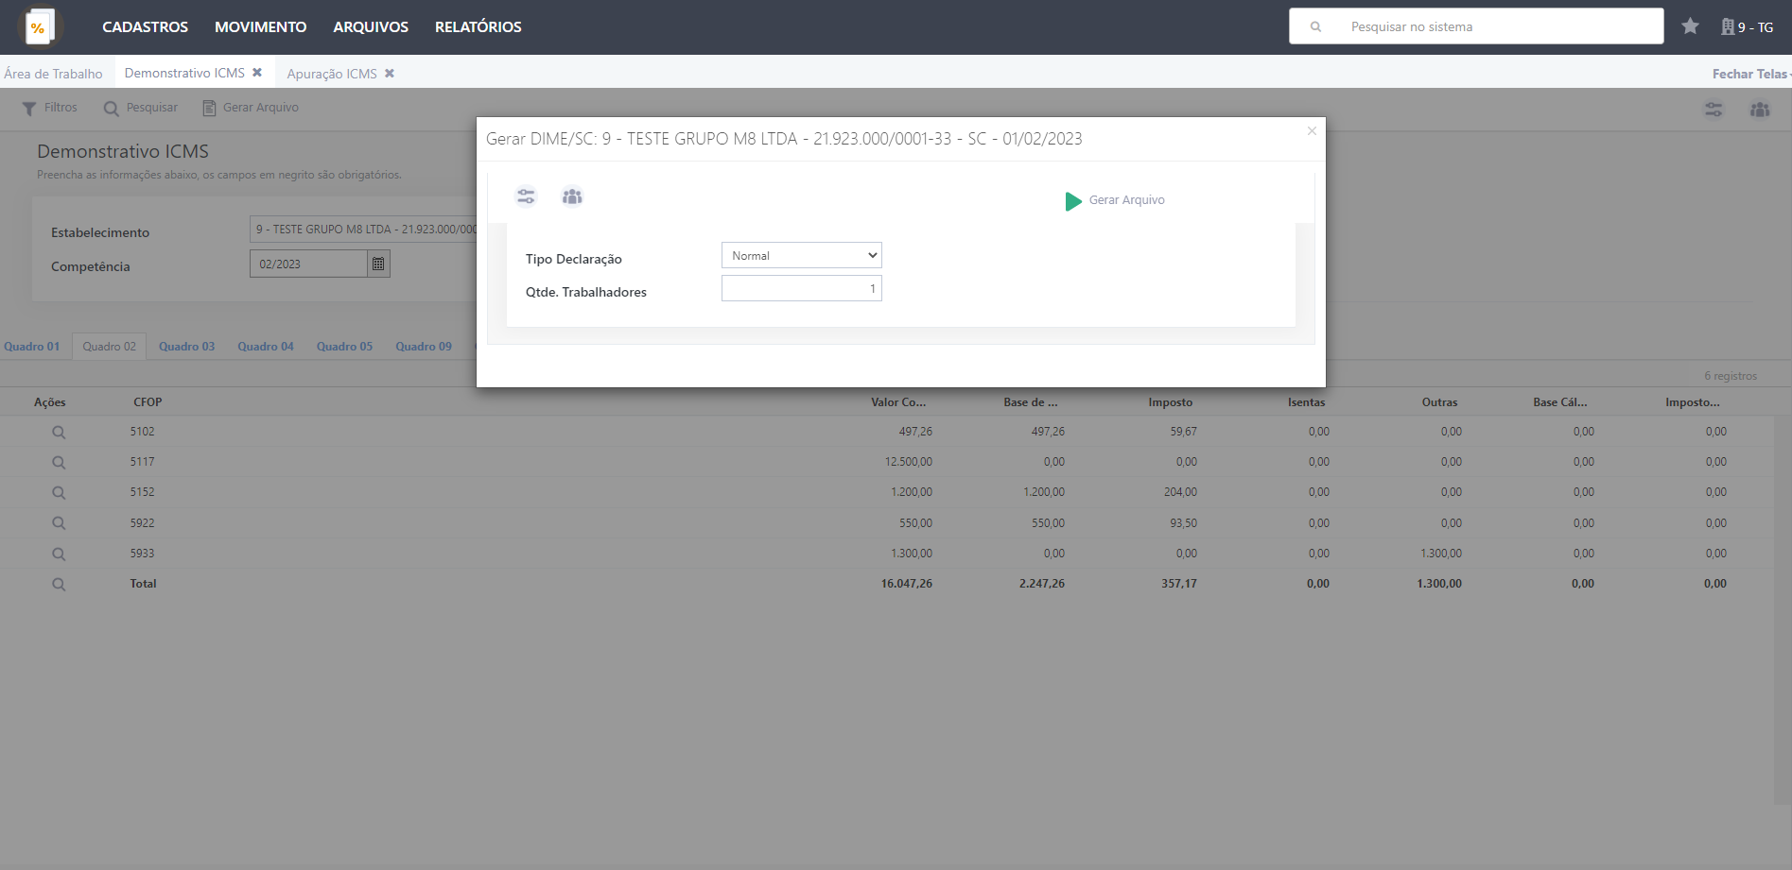Open the Fechar Telas dropdown
1792x870 pixels.
1750,74
